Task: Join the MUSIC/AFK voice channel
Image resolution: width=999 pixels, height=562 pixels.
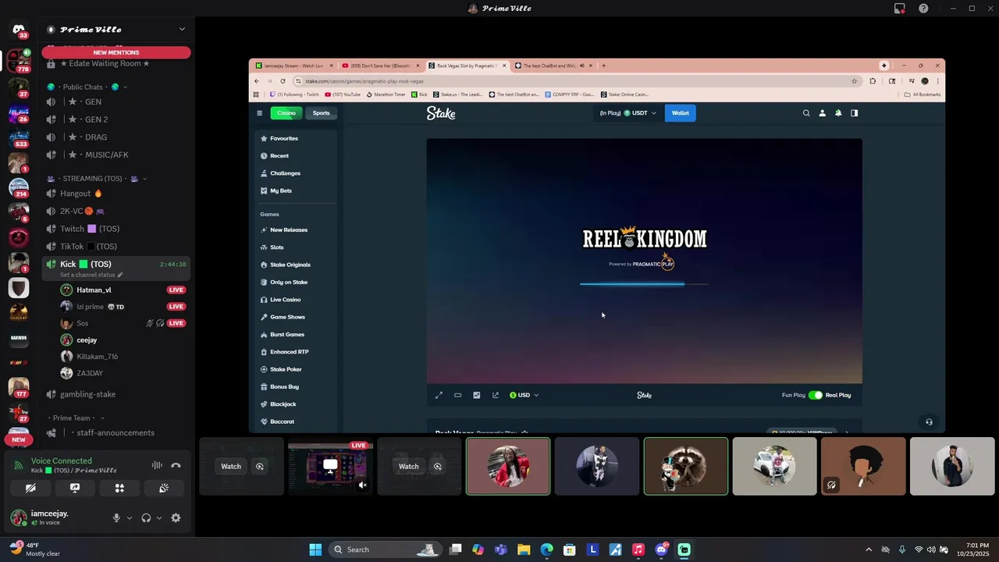Action: 116,155
